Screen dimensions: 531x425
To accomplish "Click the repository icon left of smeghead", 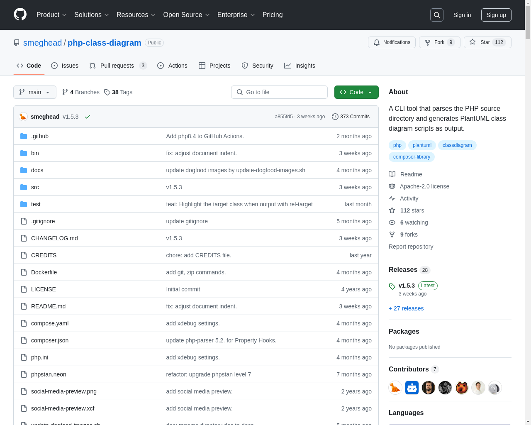I will 17,43.
